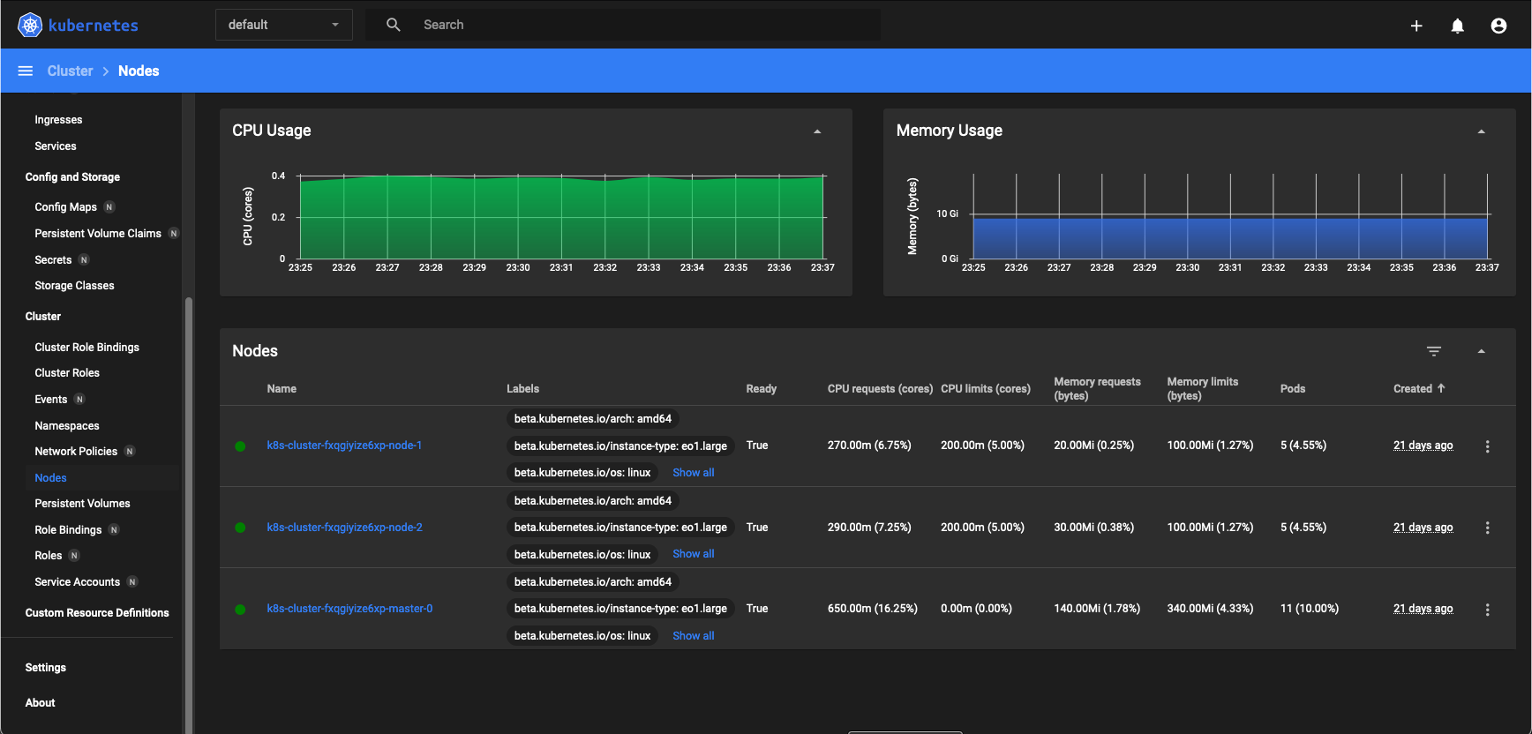Screen dimensions: 1532x734
Task: Click the Nodes table filter icon
Action: [1434, 351]
